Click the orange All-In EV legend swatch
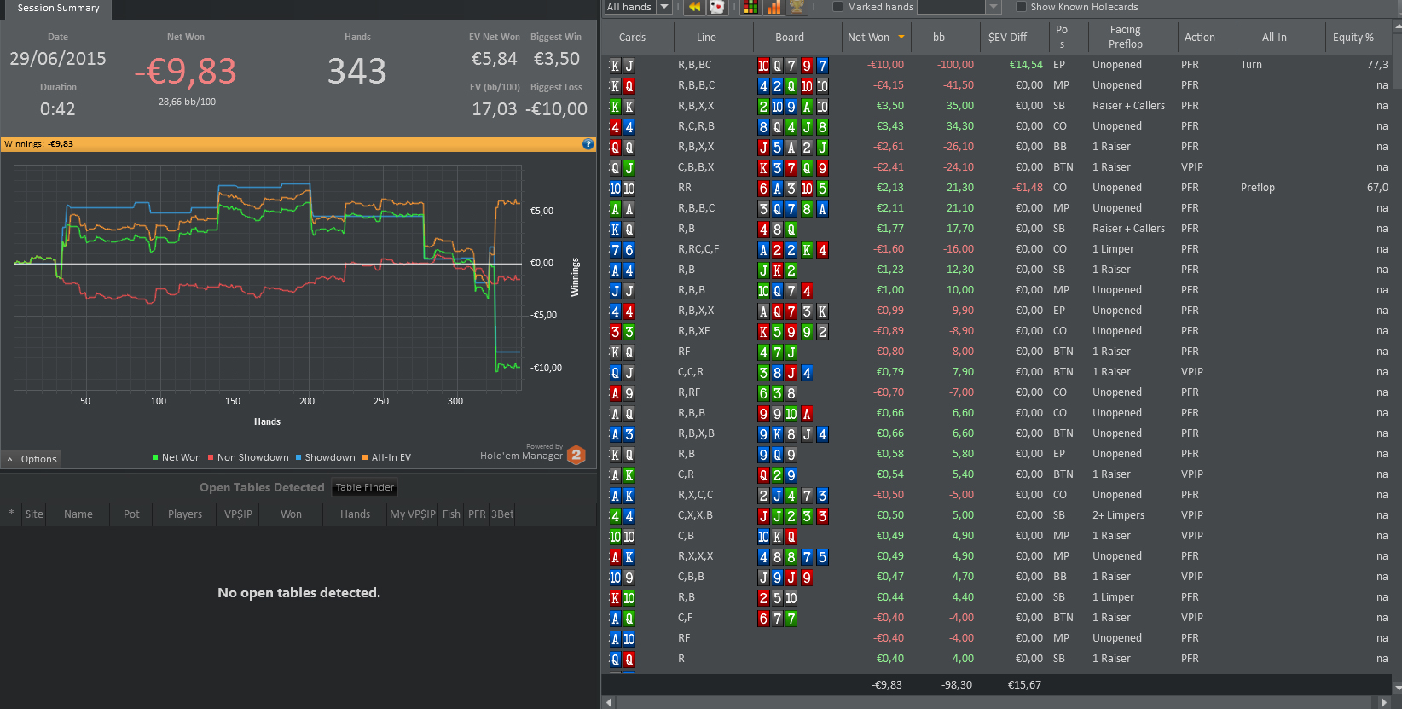Screen dimensions: 1402x709 coord(365,457)
